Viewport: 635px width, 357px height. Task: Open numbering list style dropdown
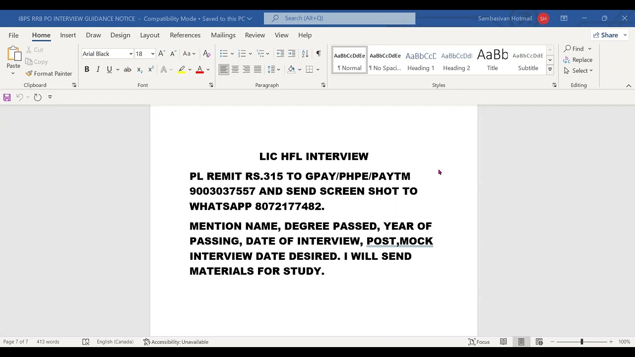pos(251,54)
